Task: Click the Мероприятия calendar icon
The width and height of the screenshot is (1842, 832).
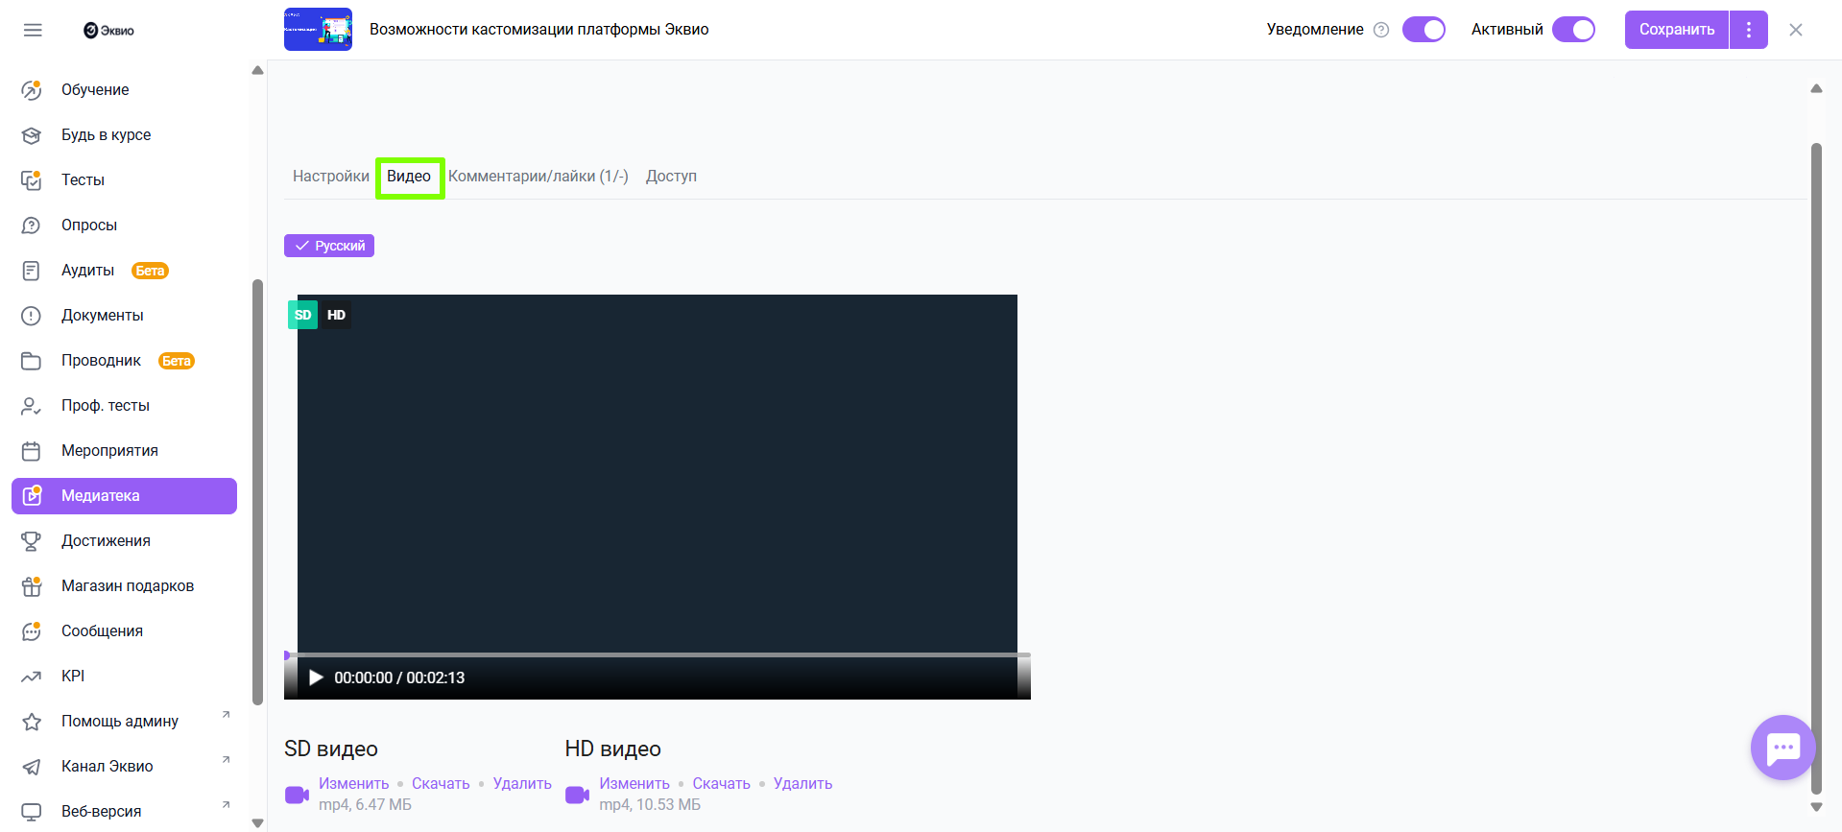Action: coord(32,451)
